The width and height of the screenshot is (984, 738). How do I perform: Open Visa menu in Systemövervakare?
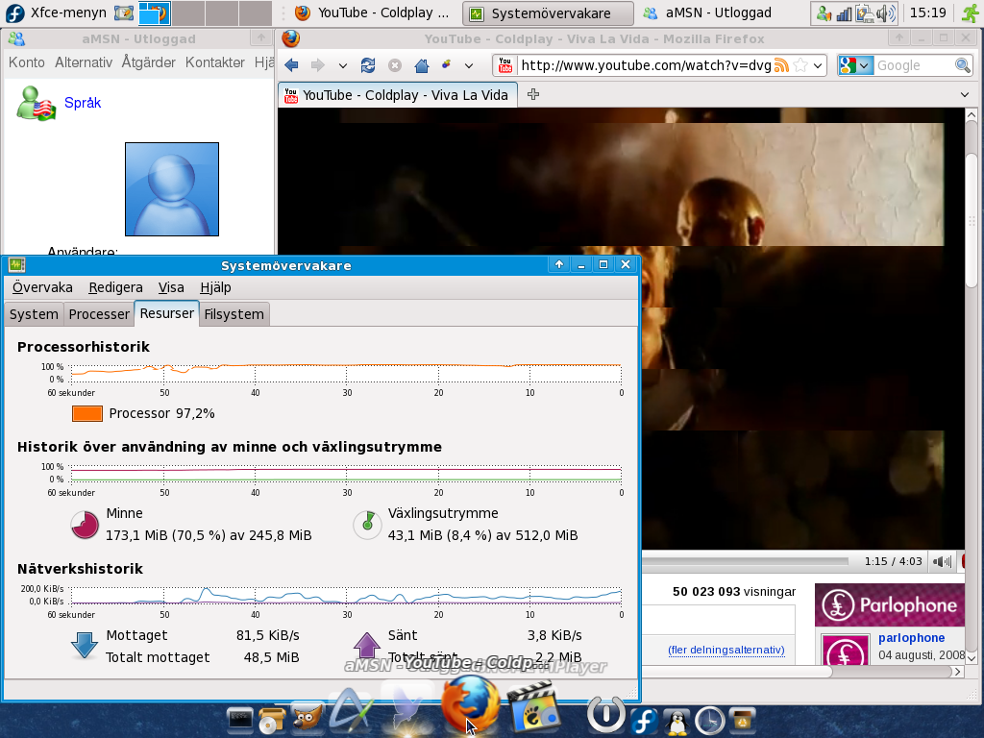point(171,287)
